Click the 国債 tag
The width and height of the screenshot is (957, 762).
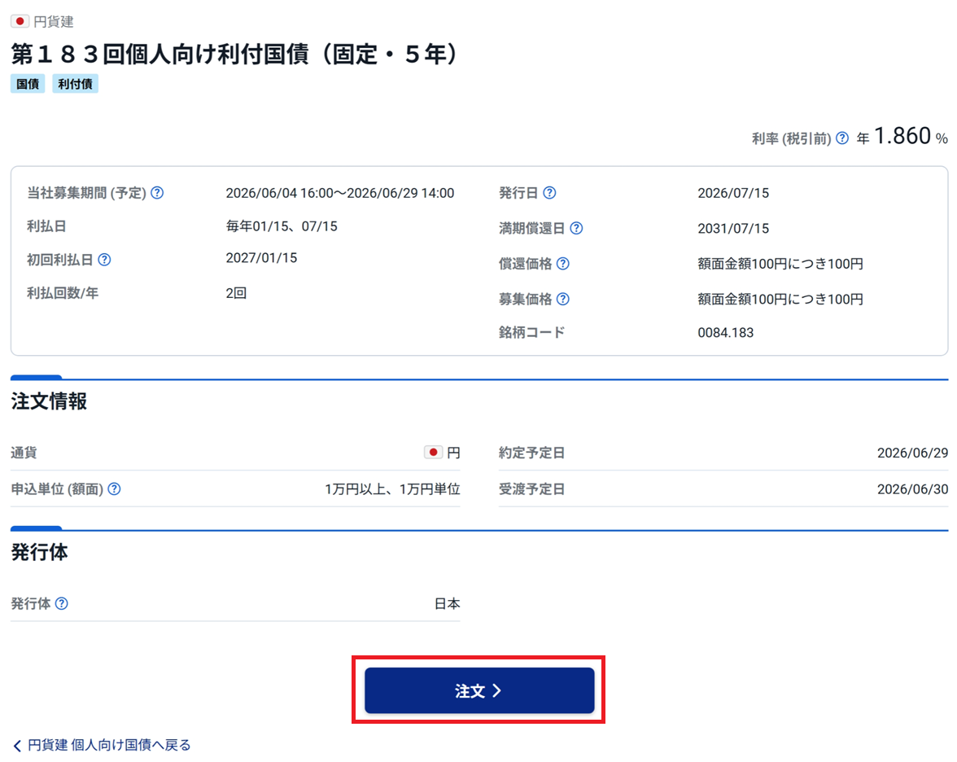(28, 85)
